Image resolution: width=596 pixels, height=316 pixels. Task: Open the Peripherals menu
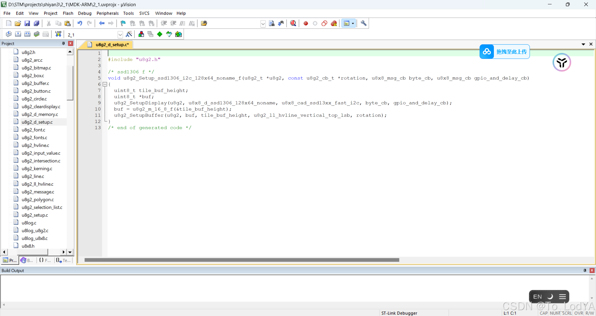[107, 13]
